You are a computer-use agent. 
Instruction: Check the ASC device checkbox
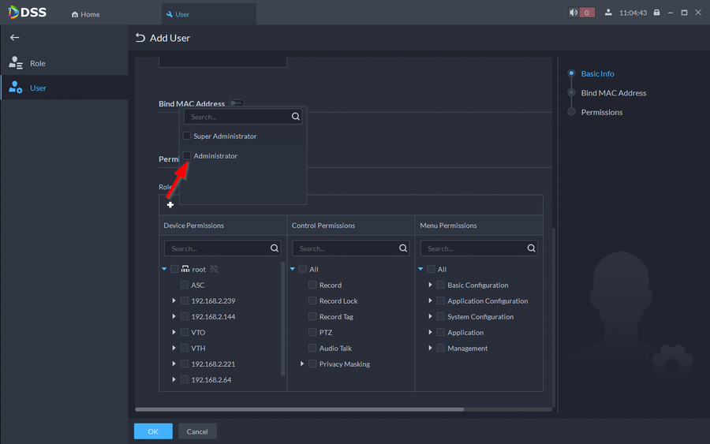[x=185, y=285]
